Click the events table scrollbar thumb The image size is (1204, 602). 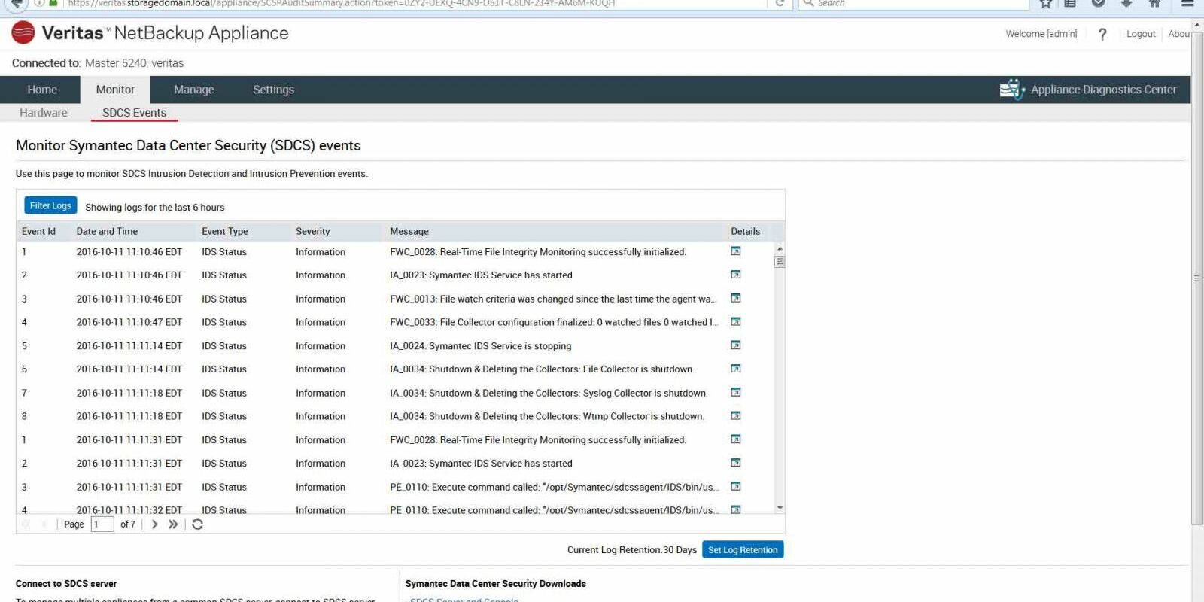click(780, 261)
